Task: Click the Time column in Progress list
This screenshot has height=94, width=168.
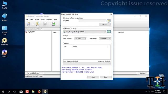Action: (x=65, y=46)
